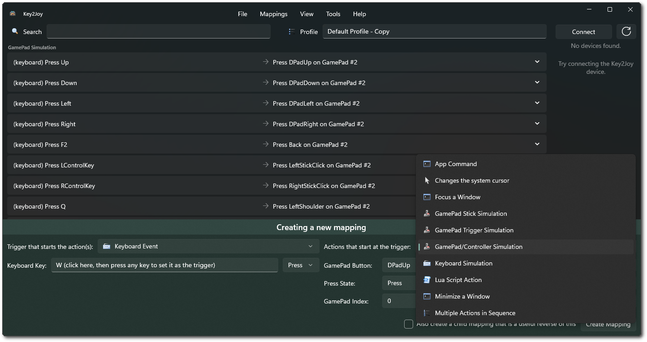Focus the Search input field
647x342 pixels.
[x=159, y=31]
